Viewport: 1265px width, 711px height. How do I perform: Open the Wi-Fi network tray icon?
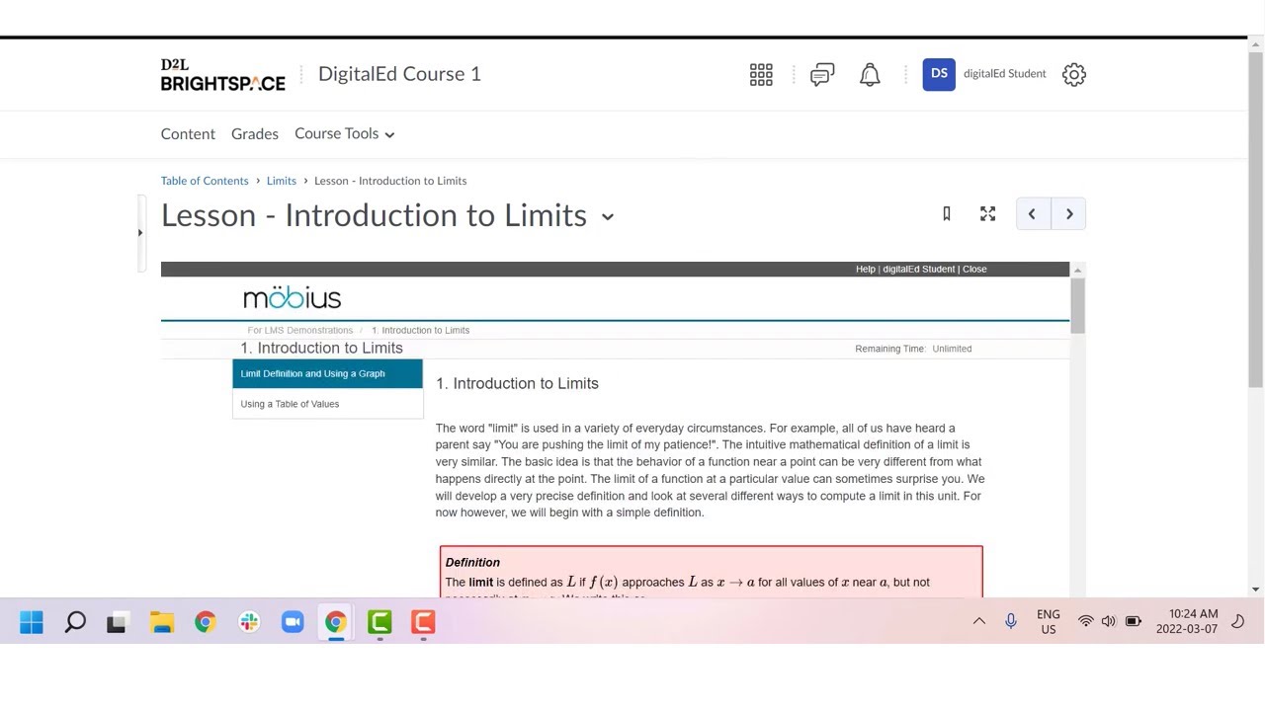(1086, 622)
